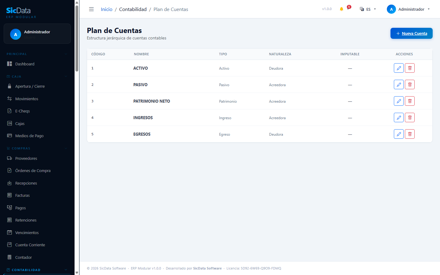Edit the PATRIMONIO NETO account
Image resolution: width=440 pixels, height=275 pixels.
(399, 101)
